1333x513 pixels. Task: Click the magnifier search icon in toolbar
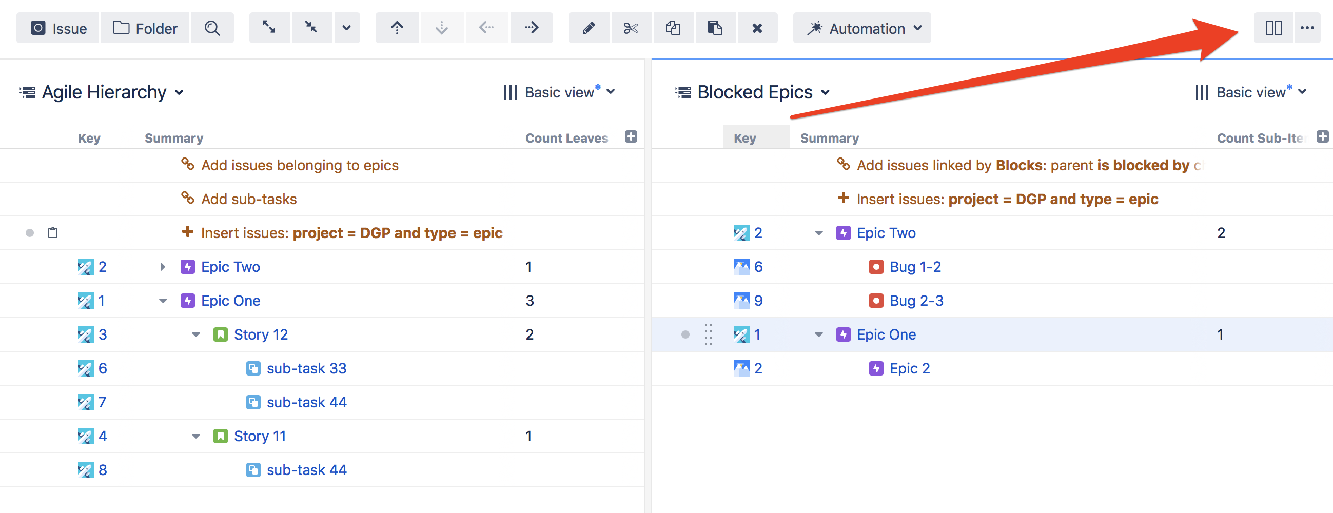[212, 28]
